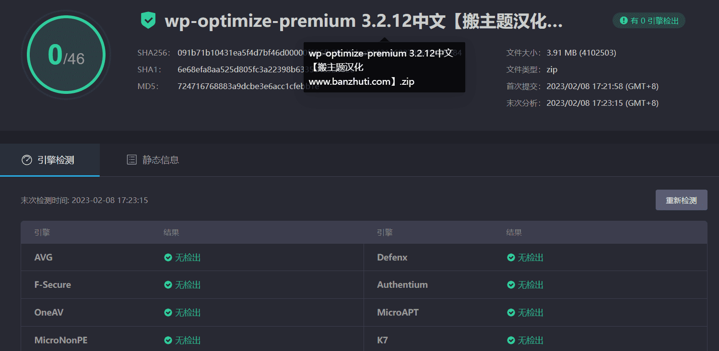The height and width of the screenshot is (351, 719).
Task: Select the SHA256 hash value
Action: pyautogui.click(x=319, y=53)
